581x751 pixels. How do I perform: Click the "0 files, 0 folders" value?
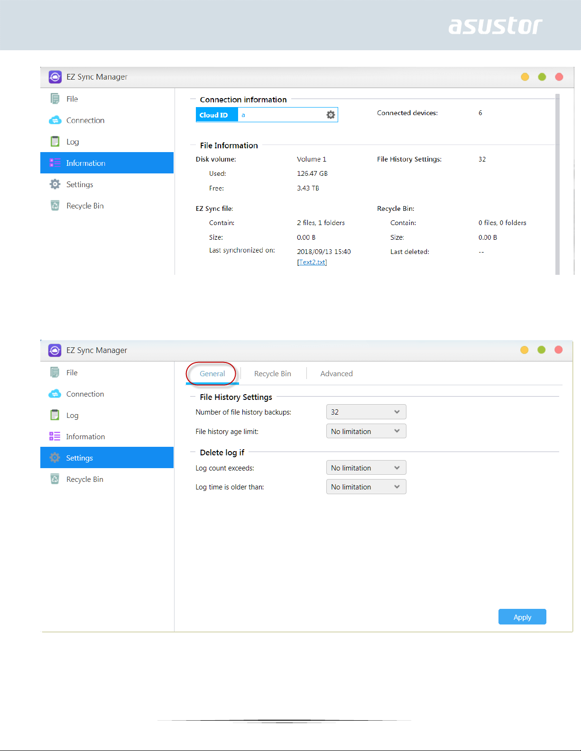pos(502,223)
